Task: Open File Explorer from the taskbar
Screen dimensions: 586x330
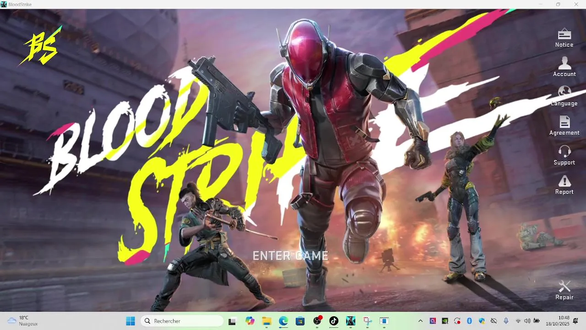Action: [266, 321]
